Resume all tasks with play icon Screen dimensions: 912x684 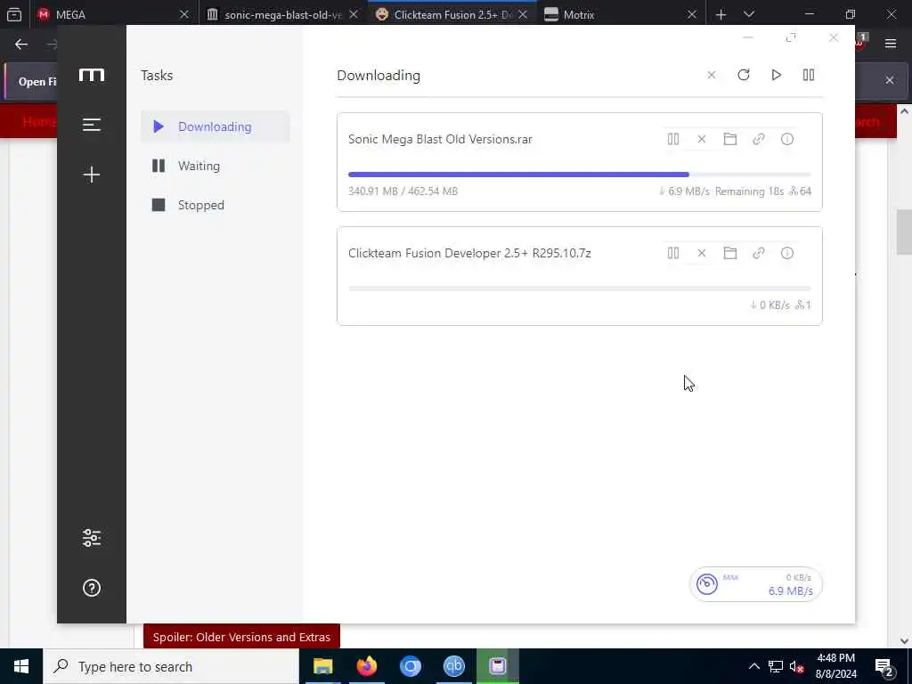click(x=776, y=75)
